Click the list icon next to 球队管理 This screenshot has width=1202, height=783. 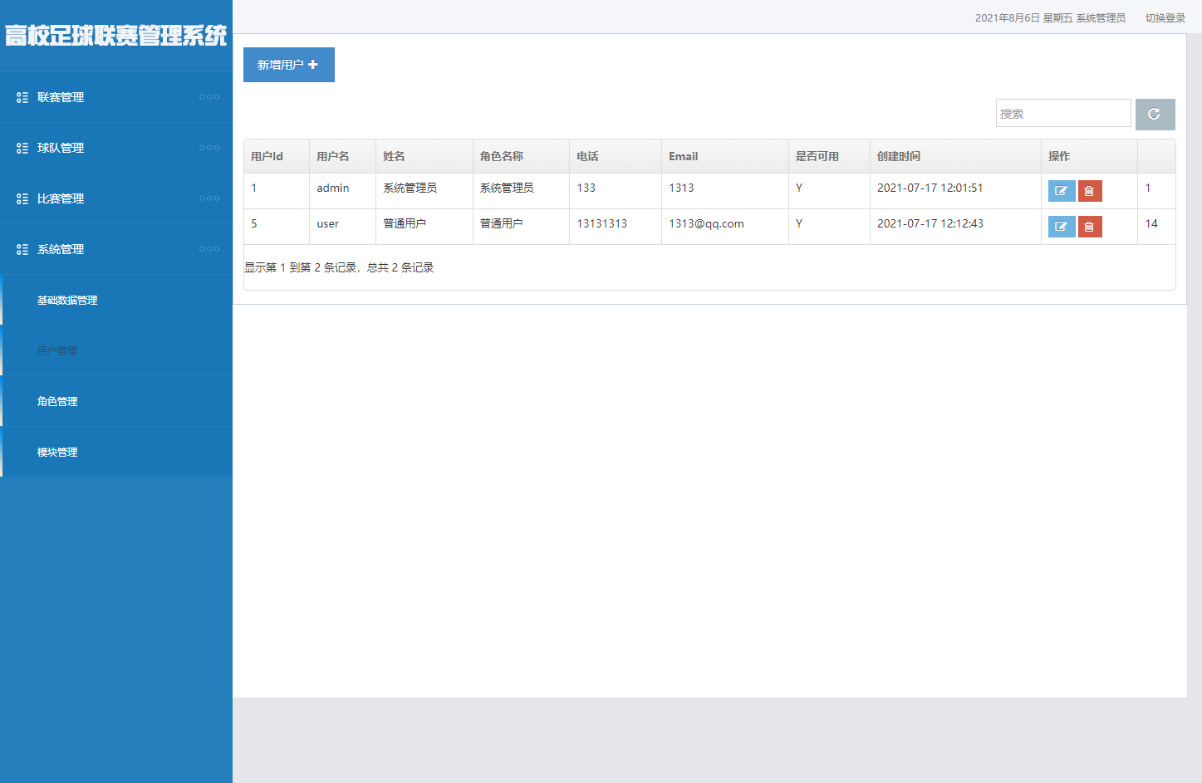click(22, 149)
